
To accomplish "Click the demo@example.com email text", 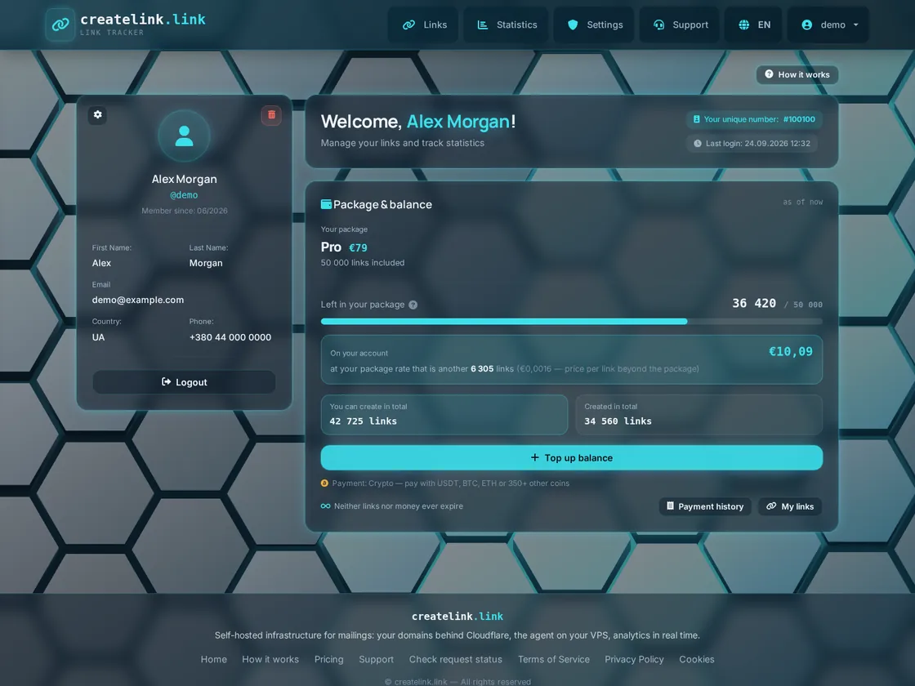I will [138, 300].
